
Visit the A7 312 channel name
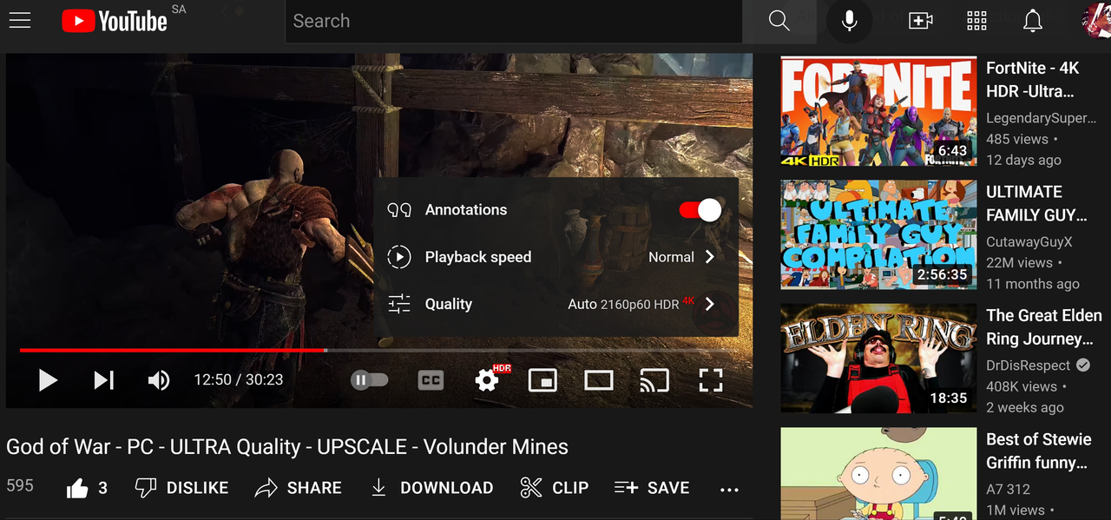tap(1008, 490)
